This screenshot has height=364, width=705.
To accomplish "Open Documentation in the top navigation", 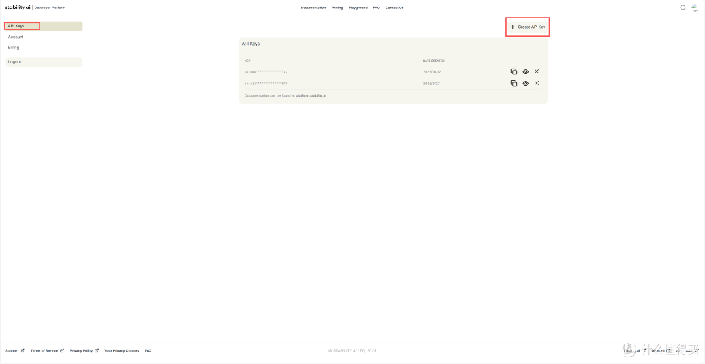I will pyautogui.click(x=313, y=8).
